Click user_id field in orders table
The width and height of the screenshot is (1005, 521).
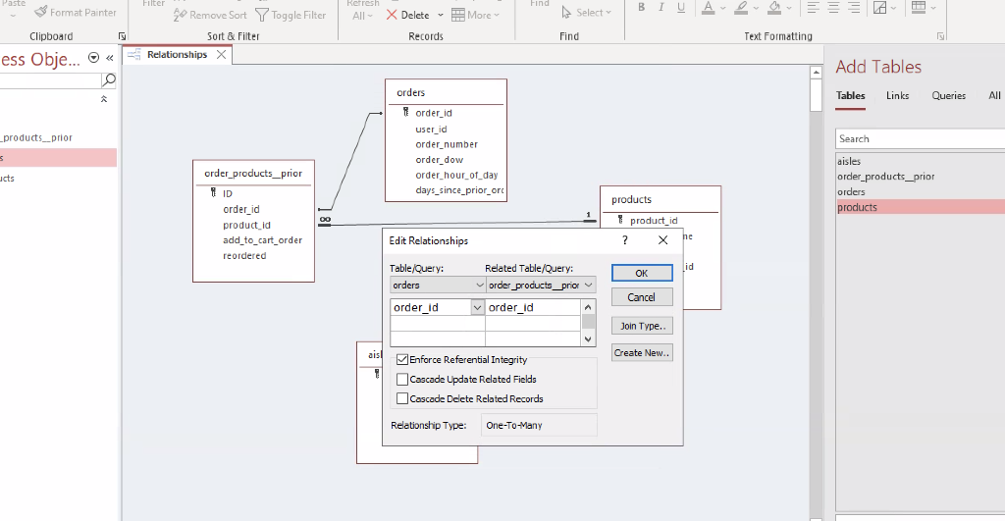point(431,129)
